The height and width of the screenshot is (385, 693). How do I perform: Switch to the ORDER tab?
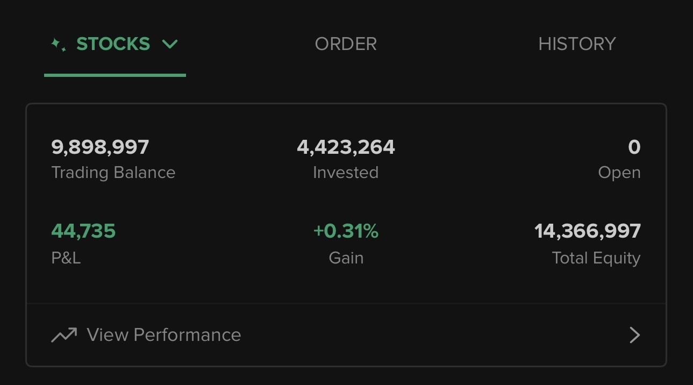click(x=346, y=44)
